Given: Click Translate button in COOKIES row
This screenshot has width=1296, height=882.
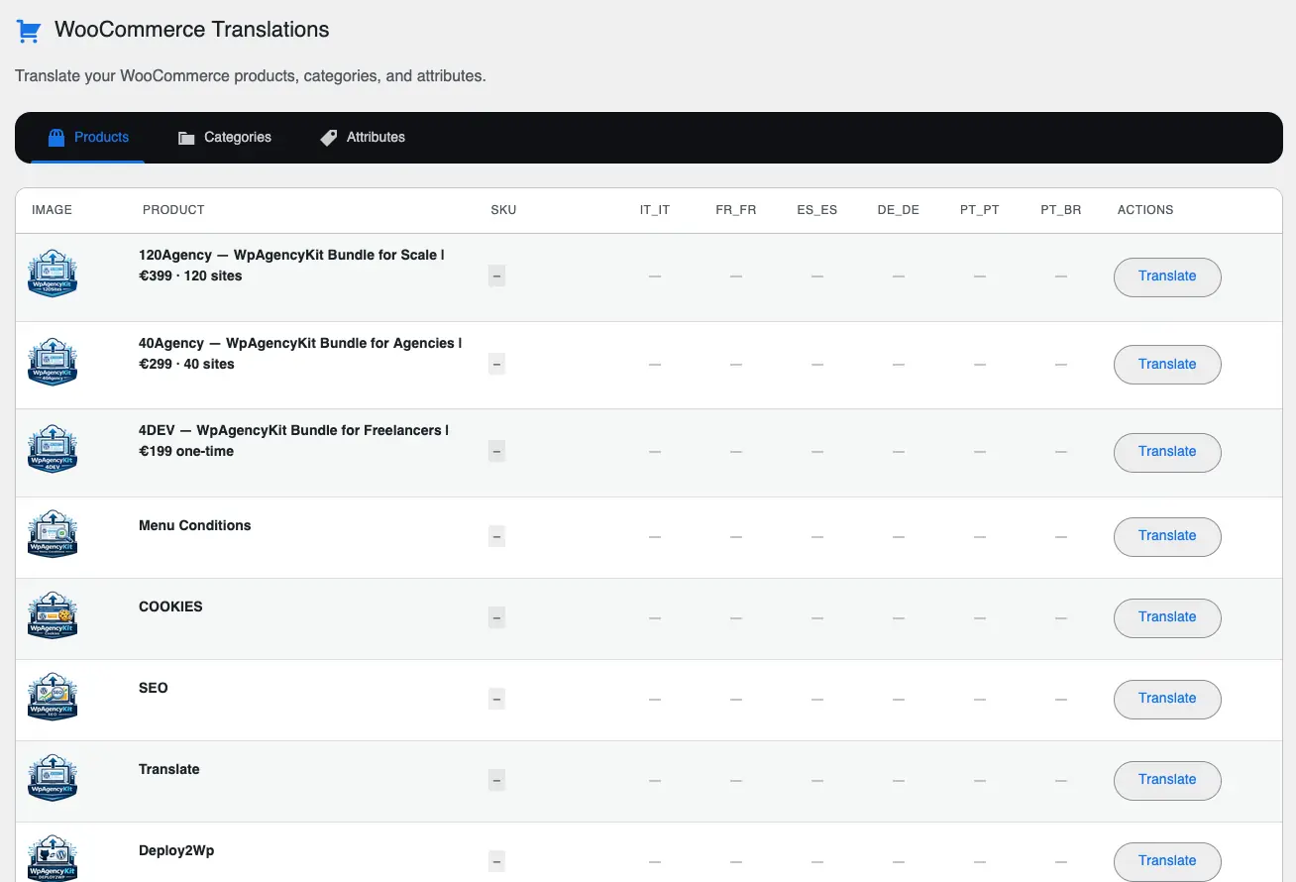Looking at the screenshot, I should 1167,617.
